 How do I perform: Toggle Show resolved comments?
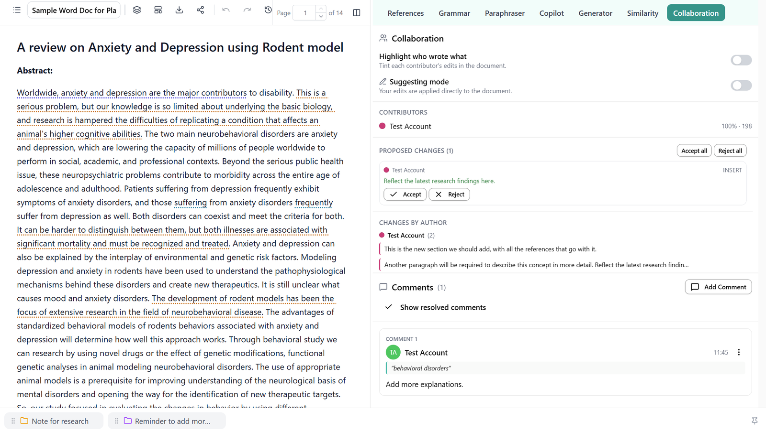point(436,307)
